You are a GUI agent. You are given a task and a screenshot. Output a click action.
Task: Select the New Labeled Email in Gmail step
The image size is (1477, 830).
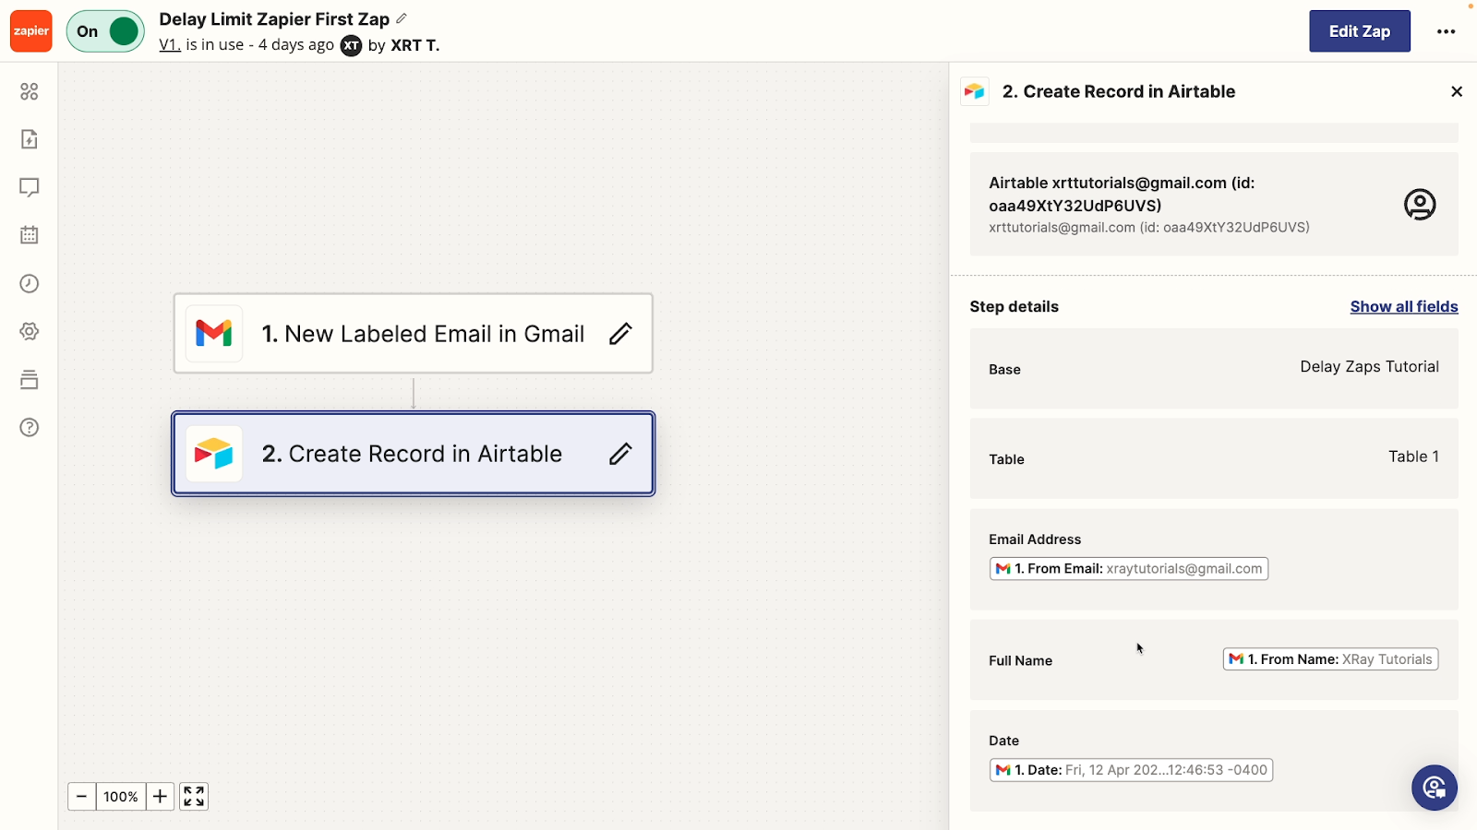click(x=414, y=334)
